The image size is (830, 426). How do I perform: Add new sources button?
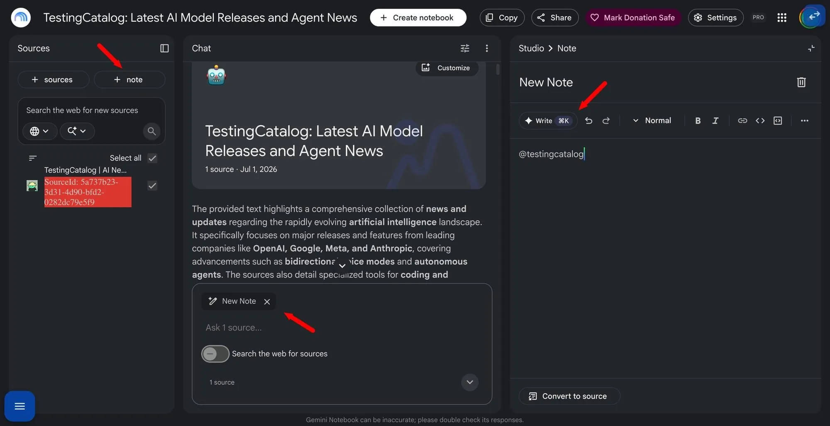point(53,80)
